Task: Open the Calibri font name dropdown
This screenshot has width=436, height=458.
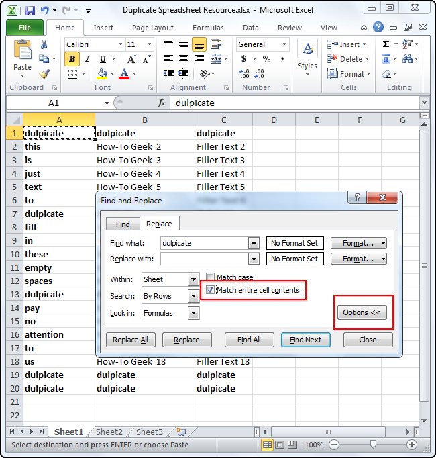Action: pos(120,44)
